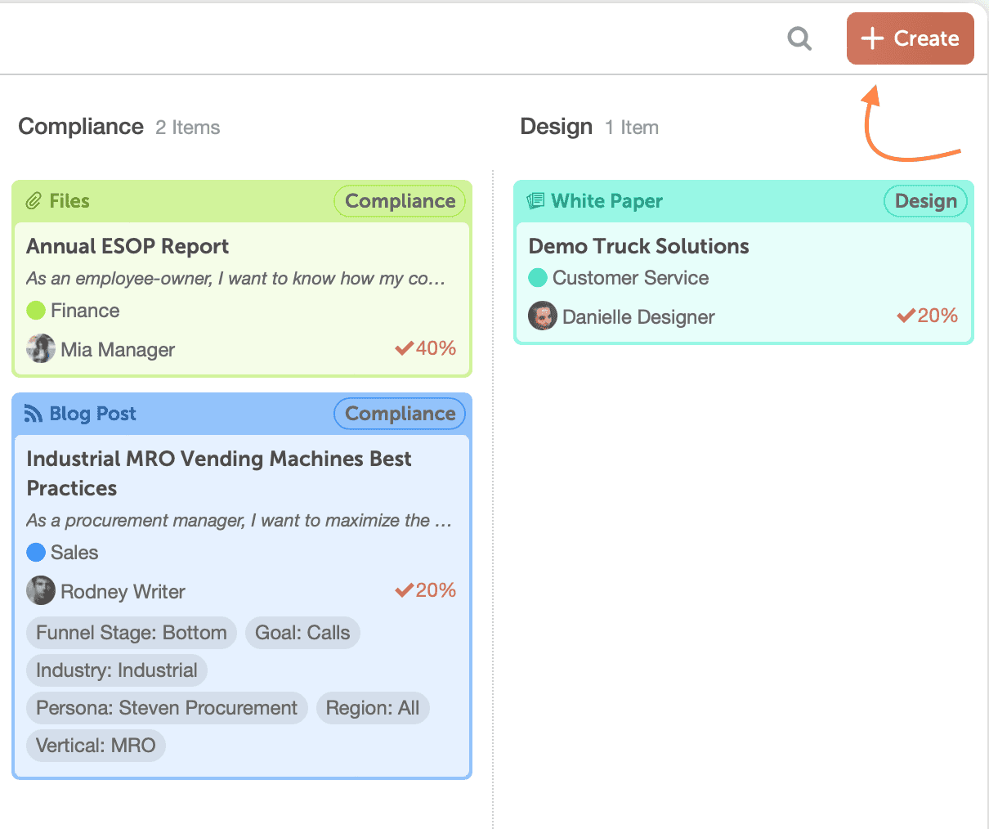Click the plus icon inside the Create button

(871, 38)
